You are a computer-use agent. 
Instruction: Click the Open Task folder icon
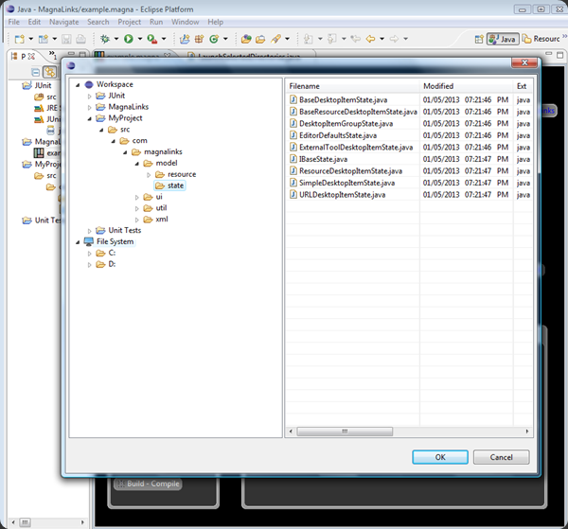(x=260, y=39)
